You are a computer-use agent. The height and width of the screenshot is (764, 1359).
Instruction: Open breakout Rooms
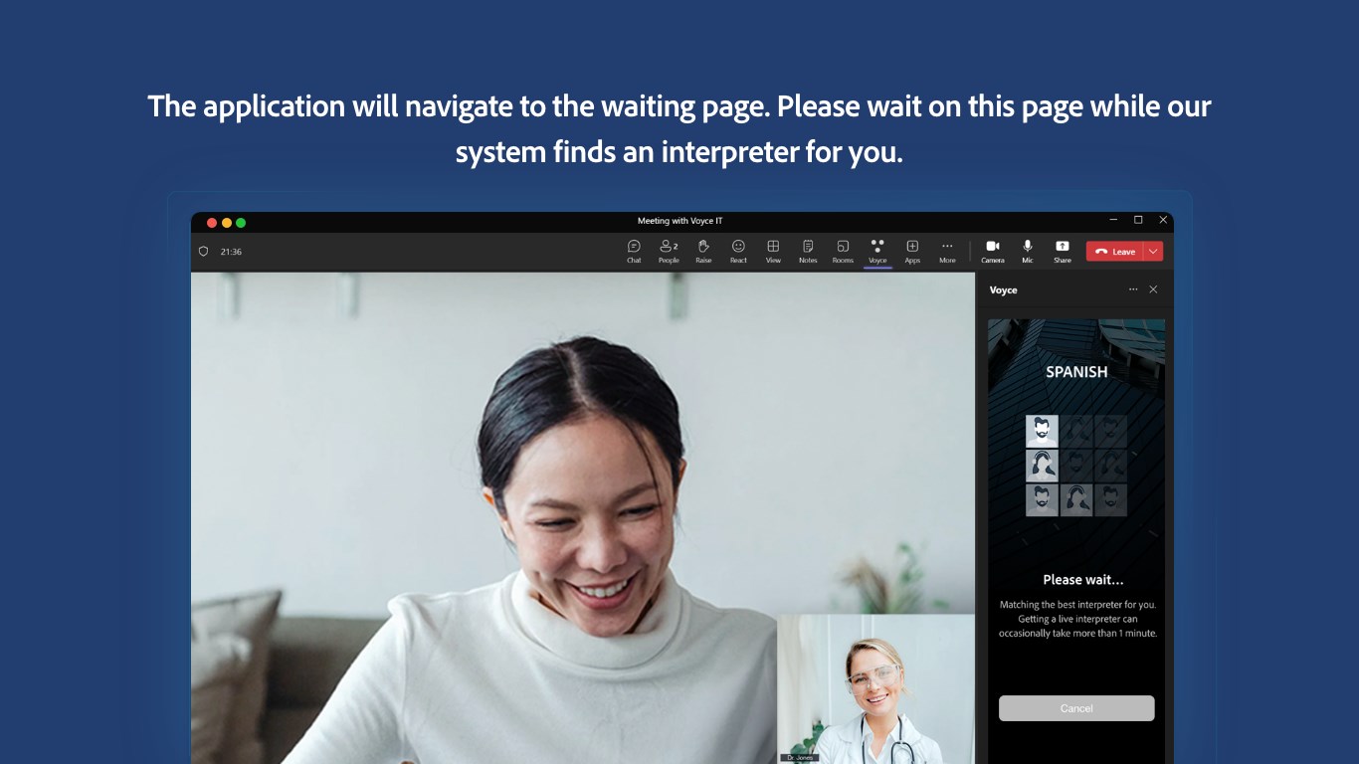(x=843, y=251)
